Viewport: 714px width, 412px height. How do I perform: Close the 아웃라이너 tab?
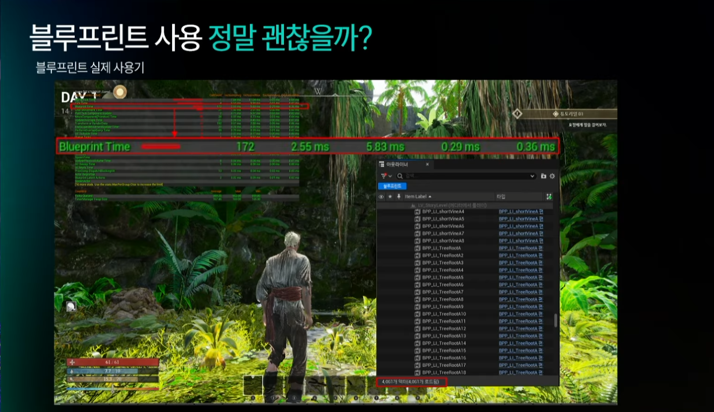click(x=427, y=164)
